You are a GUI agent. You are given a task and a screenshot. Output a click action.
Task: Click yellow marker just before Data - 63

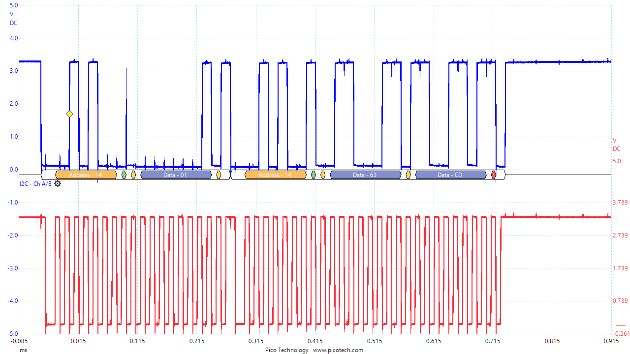pos(323,175)
